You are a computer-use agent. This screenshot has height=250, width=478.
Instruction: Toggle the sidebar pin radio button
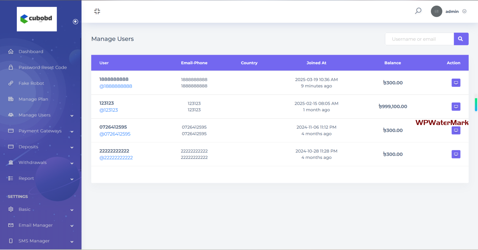[75, 21]
